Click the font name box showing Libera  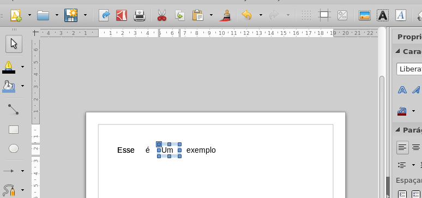pyautogui.click(x=409, y=69)
